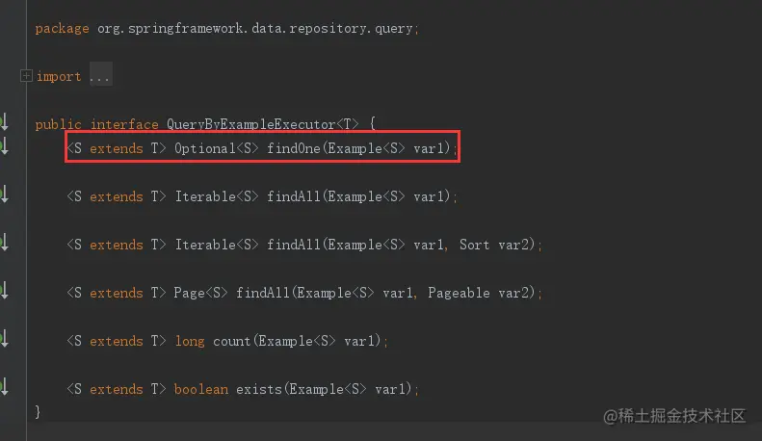Viewport: 762px width, 441px height.
Task: Click gutter icon beside Page<S> findAll line
Action: [5, 291]
